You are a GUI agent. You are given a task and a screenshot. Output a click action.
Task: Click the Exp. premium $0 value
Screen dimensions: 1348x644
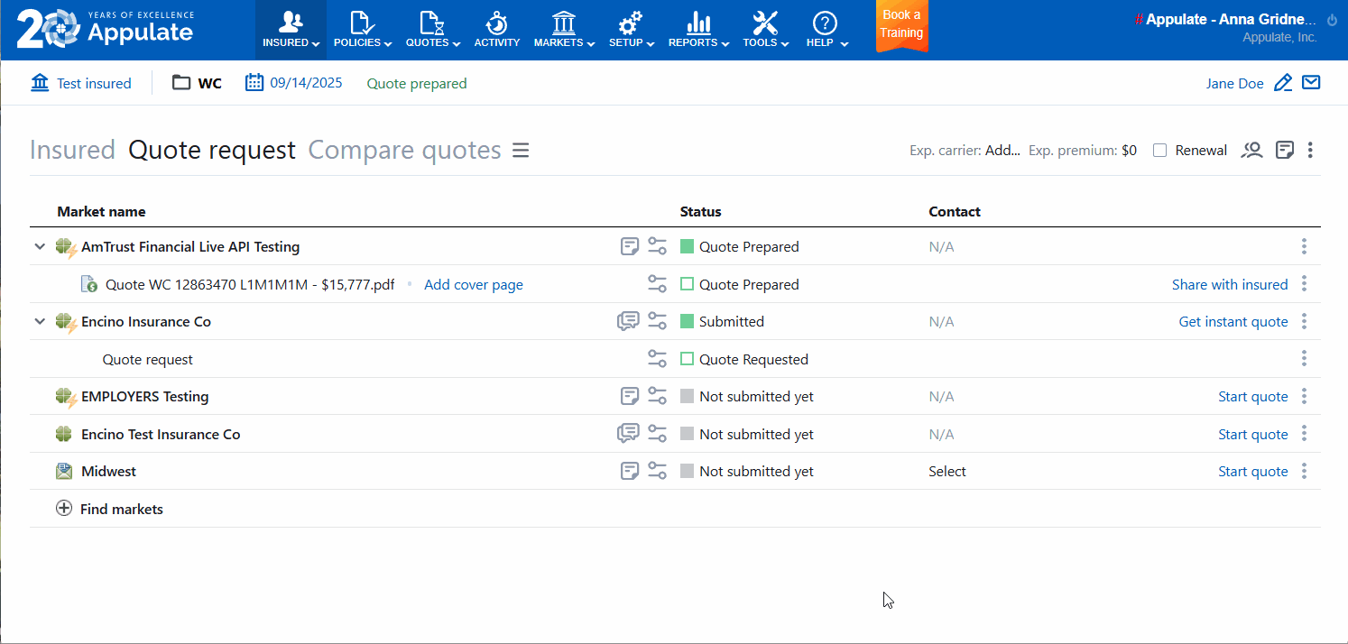(1129, 151)
